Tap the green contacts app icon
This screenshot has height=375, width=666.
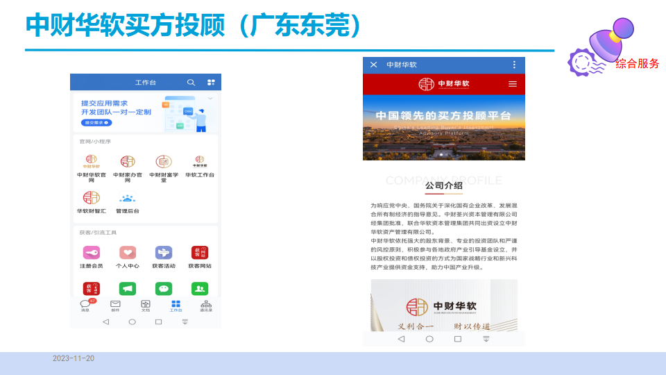pyautogui.click(x=200, y=289)
